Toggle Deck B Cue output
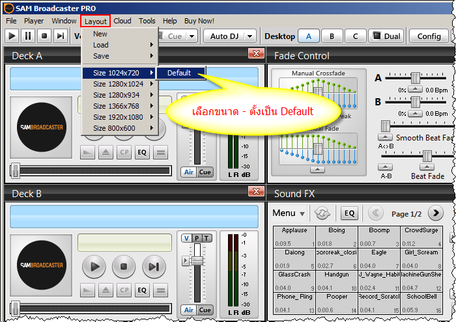The height and width of the screenshot is (322, 456). coord(205,310)
